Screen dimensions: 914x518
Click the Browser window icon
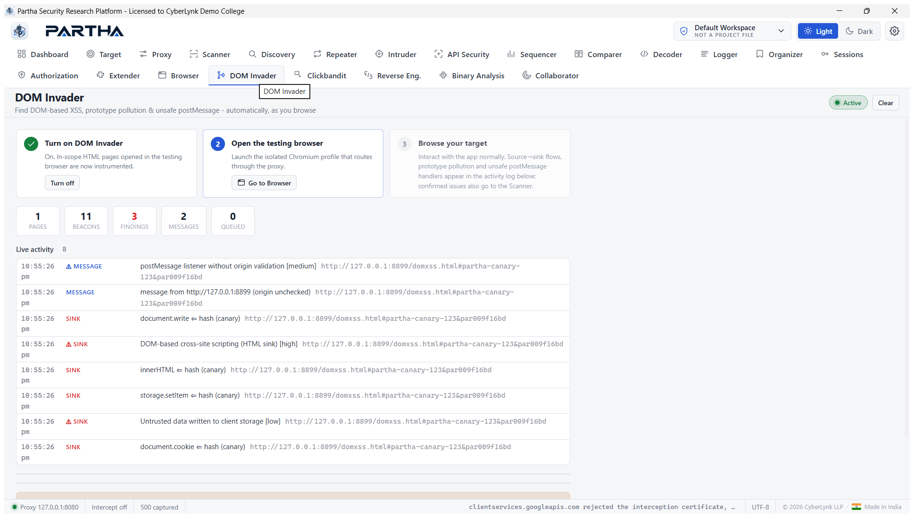point(162,75)
